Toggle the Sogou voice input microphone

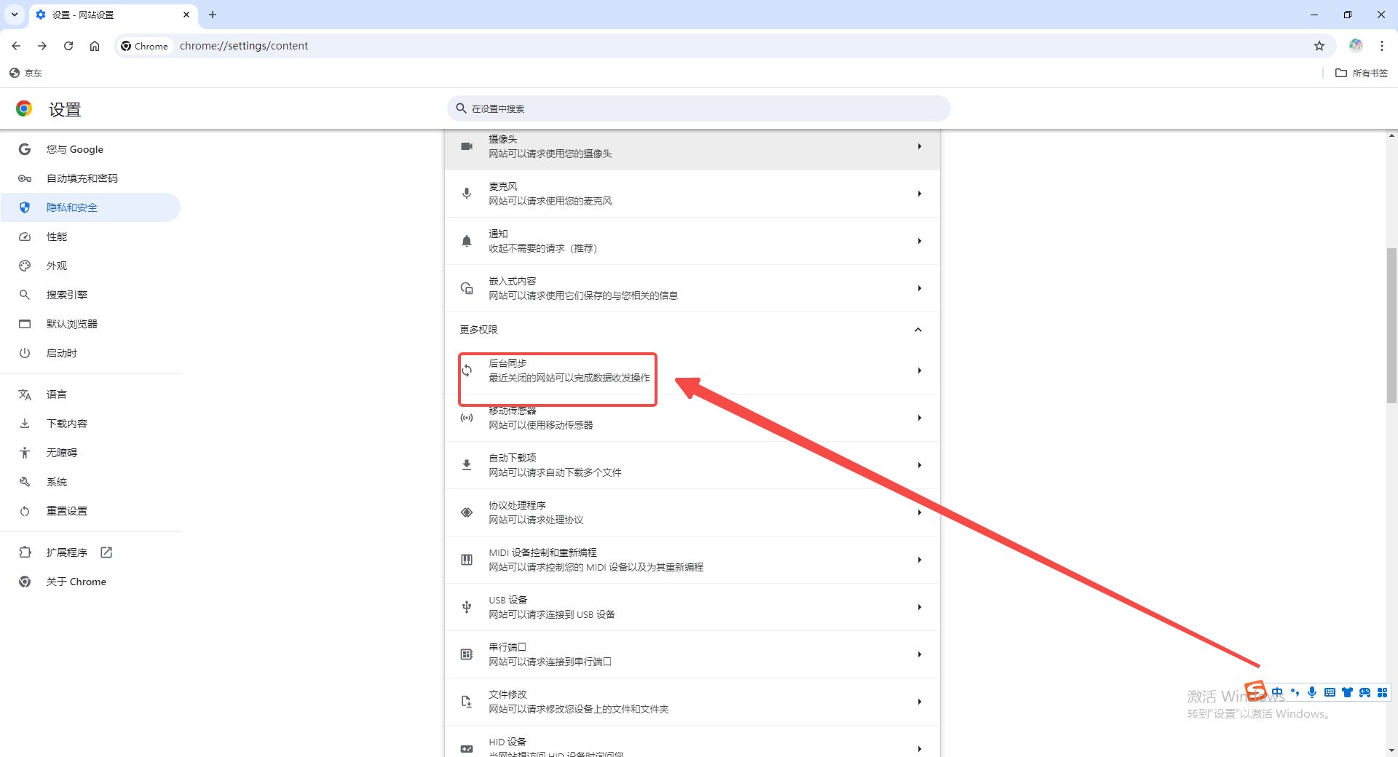[x=1312, y=692]
